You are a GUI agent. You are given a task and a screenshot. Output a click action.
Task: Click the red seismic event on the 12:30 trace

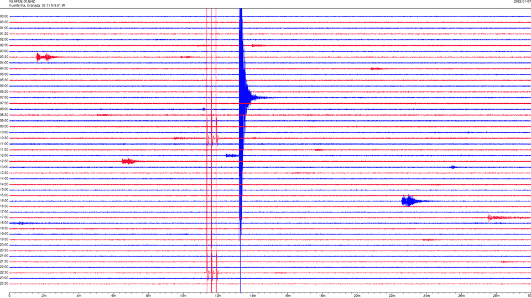pos(132,161)
